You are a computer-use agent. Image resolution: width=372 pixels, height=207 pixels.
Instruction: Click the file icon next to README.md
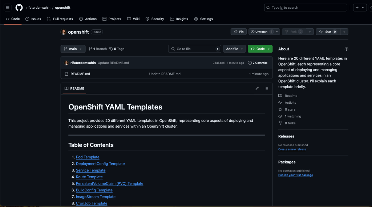tap(67, 74)
